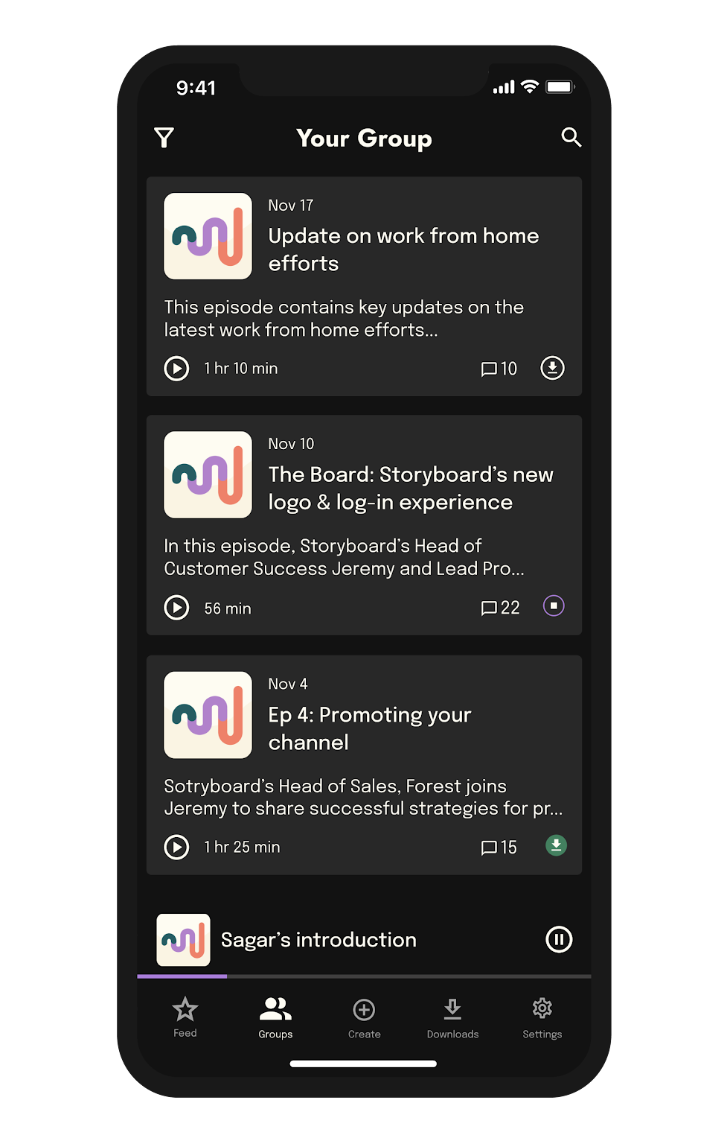Play Ep 4 Promoting your channel
Viewport: 727px width, 1138px height.
point(176,847)
